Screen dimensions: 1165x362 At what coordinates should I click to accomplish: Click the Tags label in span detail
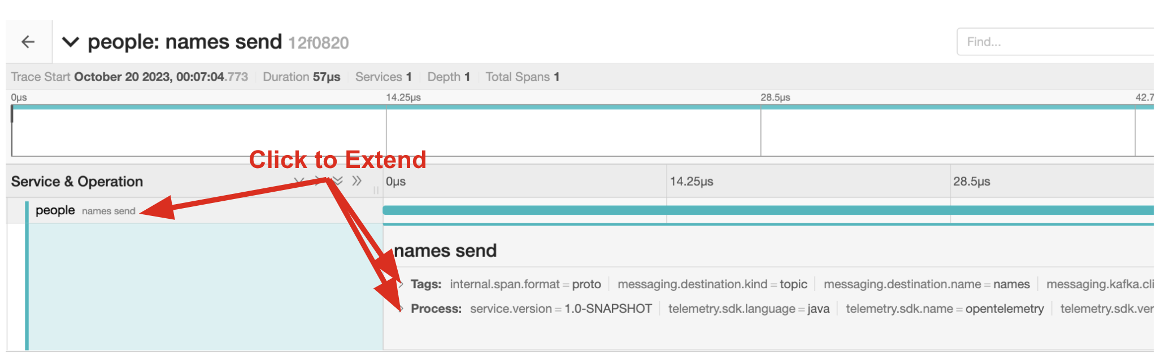[426, 284]
